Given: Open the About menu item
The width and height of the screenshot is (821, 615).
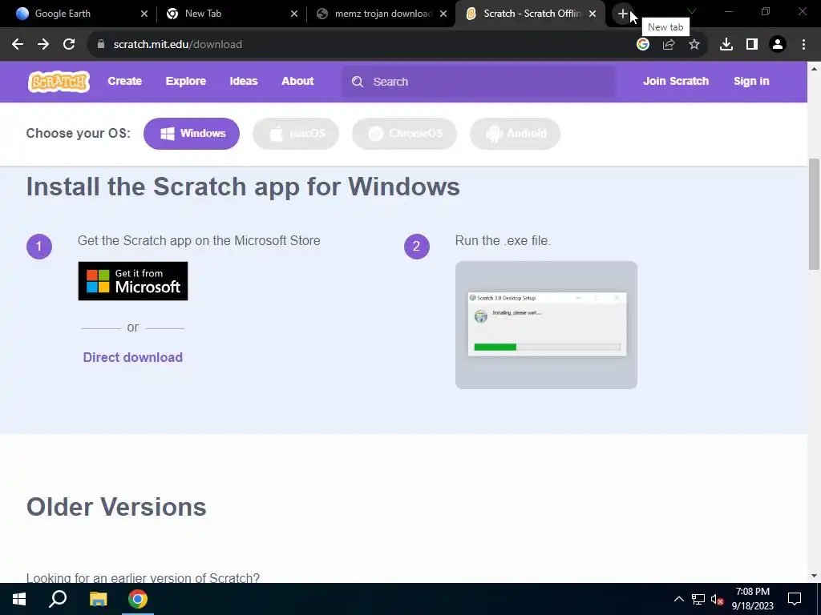Looking at the screenshot, I should point(297,81).
